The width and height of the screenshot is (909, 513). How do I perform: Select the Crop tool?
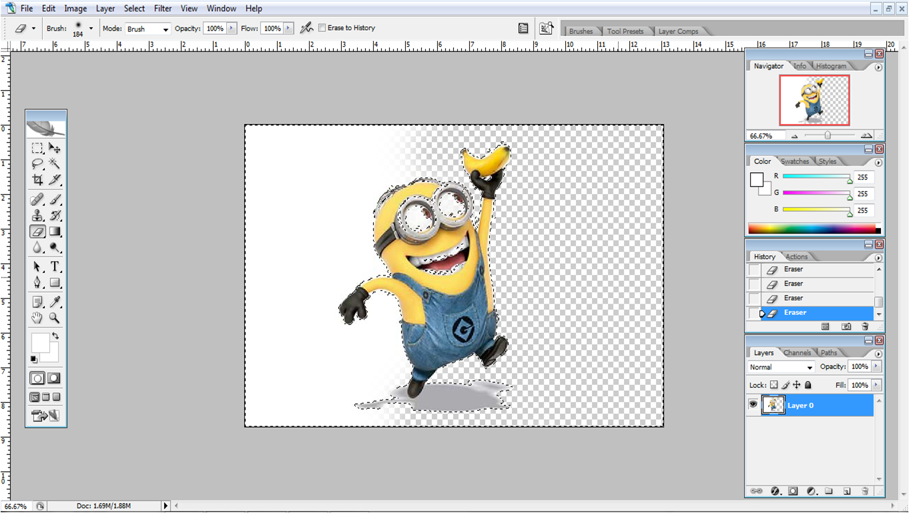(x=37, y=180)
